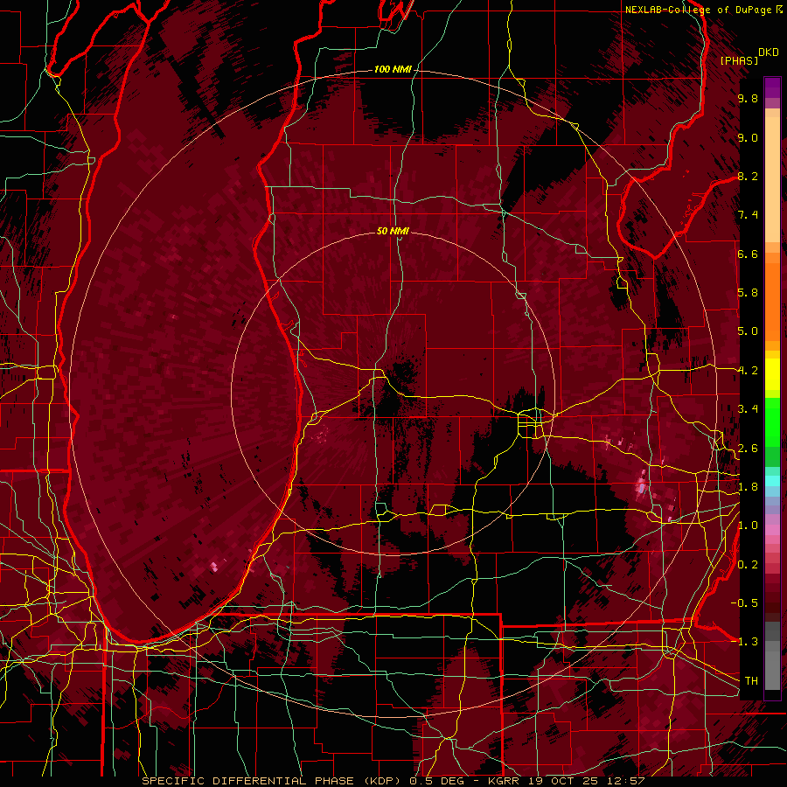Click the 6.6 scale value

pos(748,254)
